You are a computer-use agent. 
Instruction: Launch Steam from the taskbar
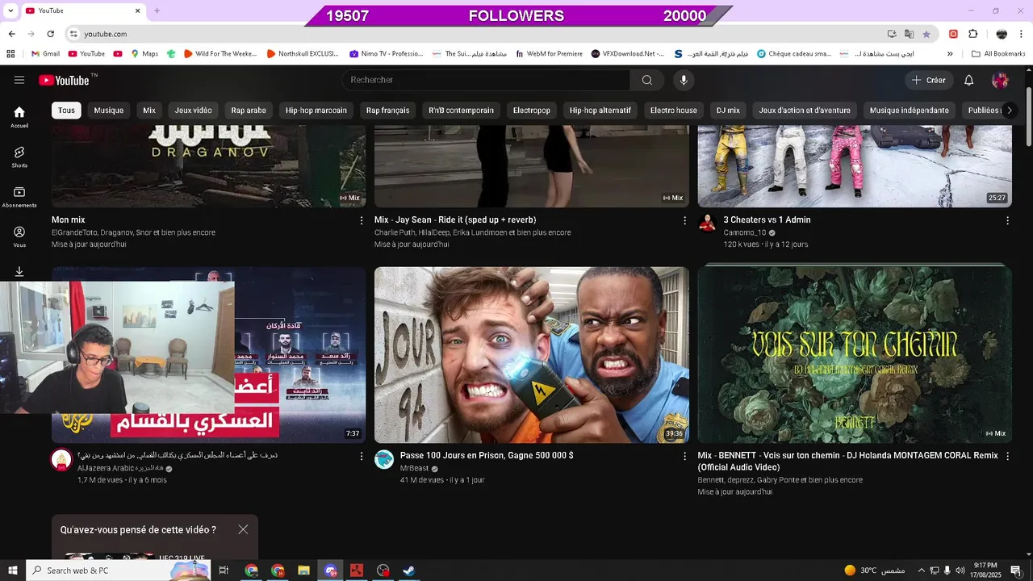tap(409, 571)
